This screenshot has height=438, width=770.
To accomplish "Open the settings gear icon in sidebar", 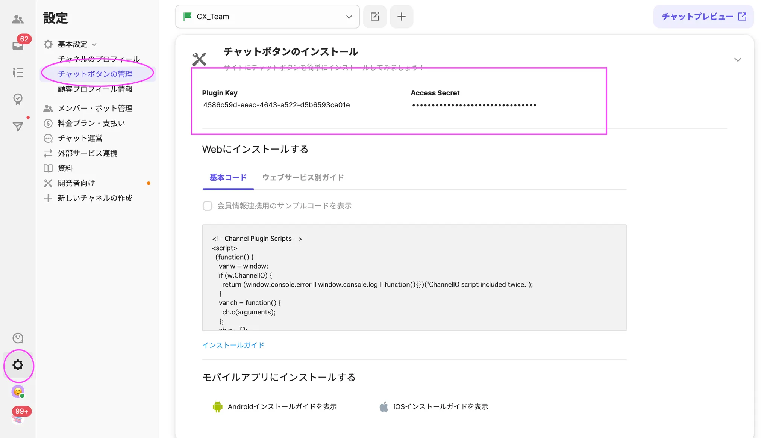I will click(18, 365).
